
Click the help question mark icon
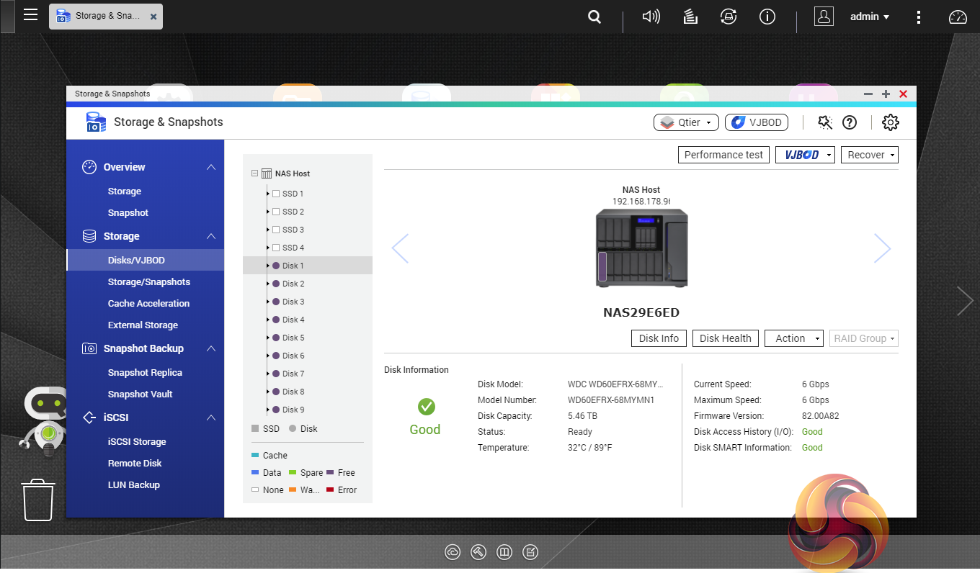[x=850, y=122]
